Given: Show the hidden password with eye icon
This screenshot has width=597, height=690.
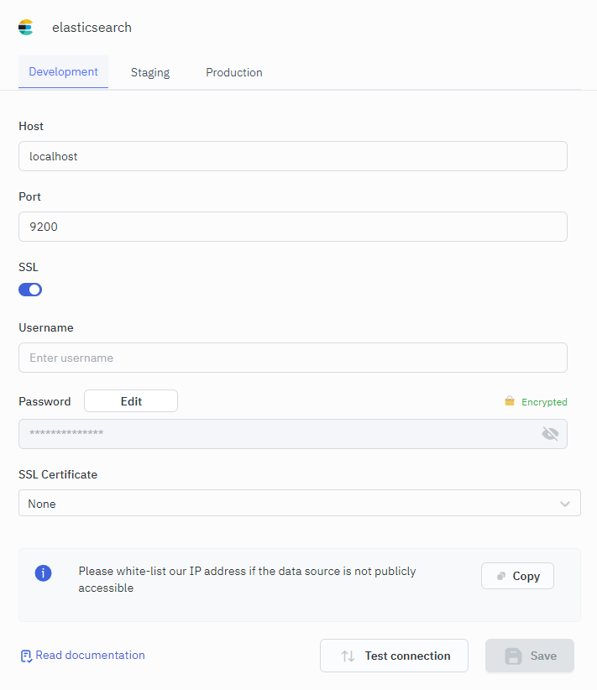Looking at the screenshot, I should pos(550,434).
